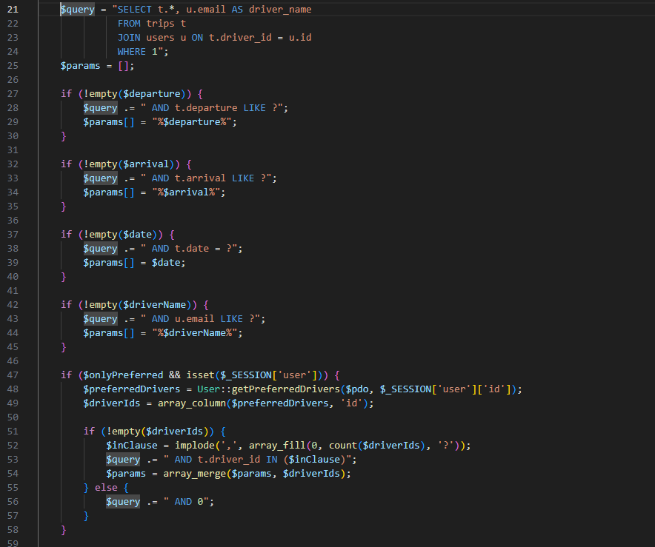
Task: Click the "if (!empty($driverIds)) {" statement
Action: [155, 432]
